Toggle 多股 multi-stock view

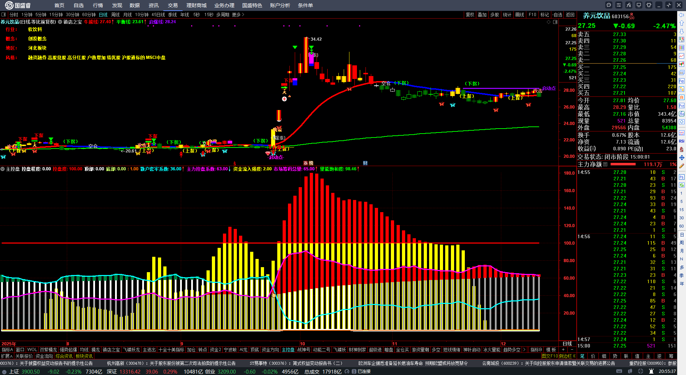494,15
